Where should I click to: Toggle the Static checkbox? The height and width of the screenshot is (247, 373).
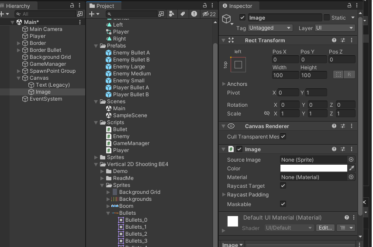click(x=327, y=17)
